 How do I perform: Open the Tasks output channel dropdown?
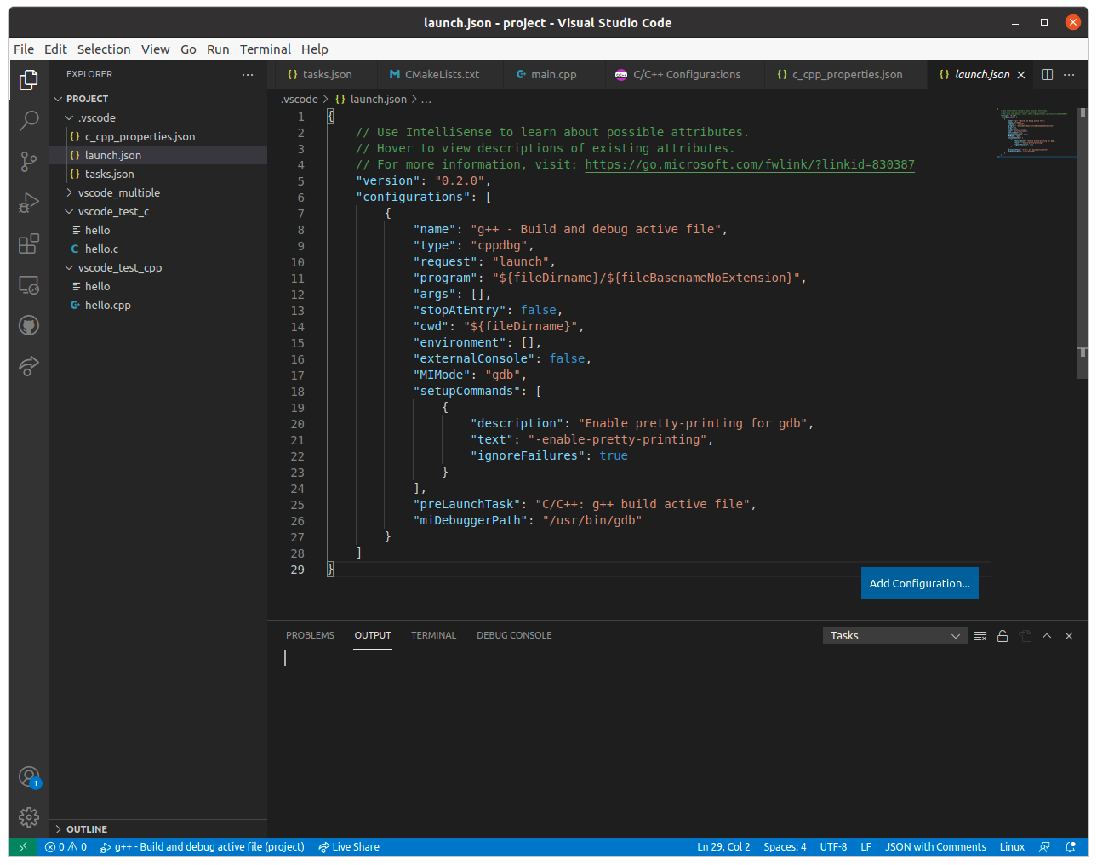click(x=894, y=636)
